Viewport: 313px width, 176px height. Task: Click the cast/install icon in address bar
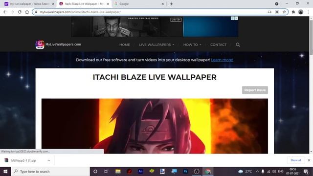[269, 12]
